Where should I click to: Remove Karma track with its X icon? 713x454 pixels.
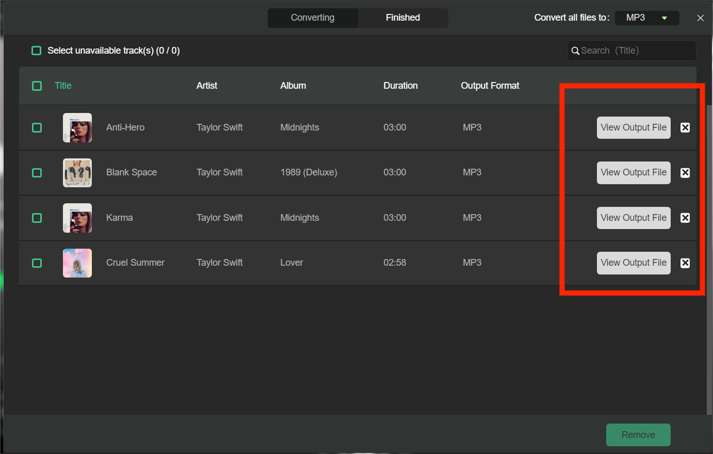click(685, 218)
